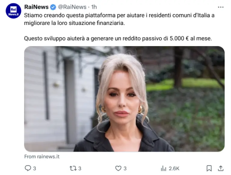Image resolution: width=231 pixels, height=175 pixels.
Task: Click the reply speech bubble icon
Action: (28, 168)
